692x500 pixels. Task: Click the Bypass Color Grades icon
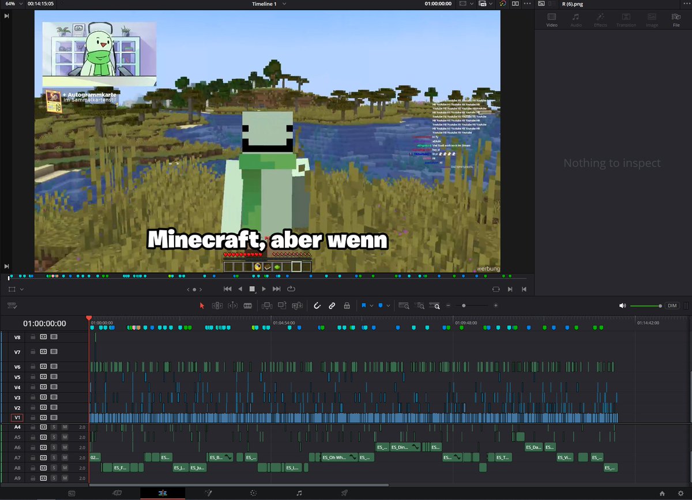pos(503,3)
